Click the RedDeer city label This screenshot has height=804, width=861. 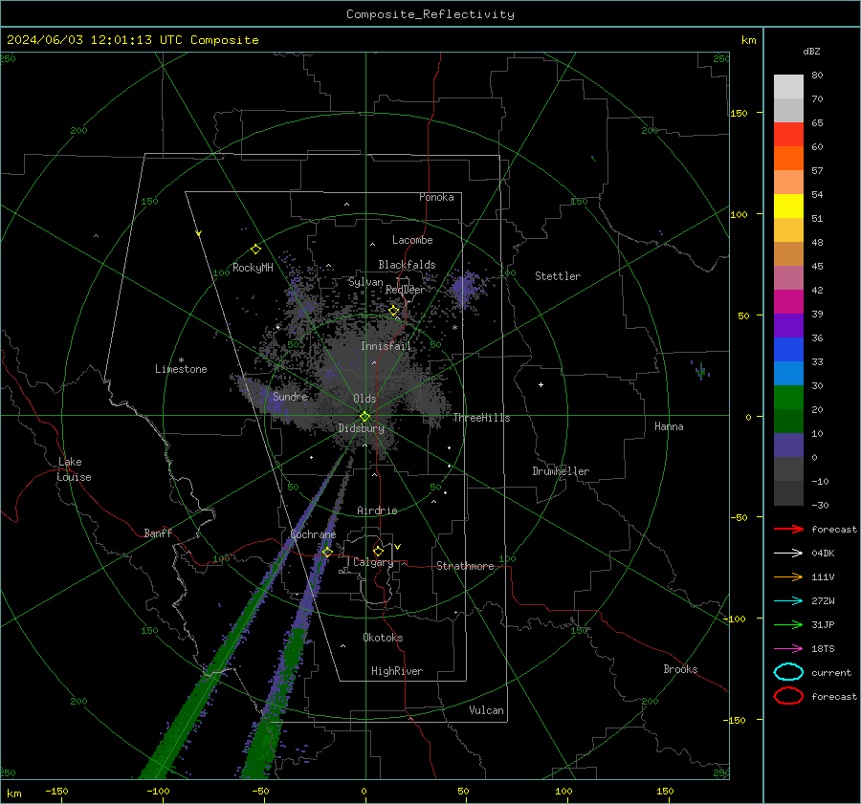[406, 290]
